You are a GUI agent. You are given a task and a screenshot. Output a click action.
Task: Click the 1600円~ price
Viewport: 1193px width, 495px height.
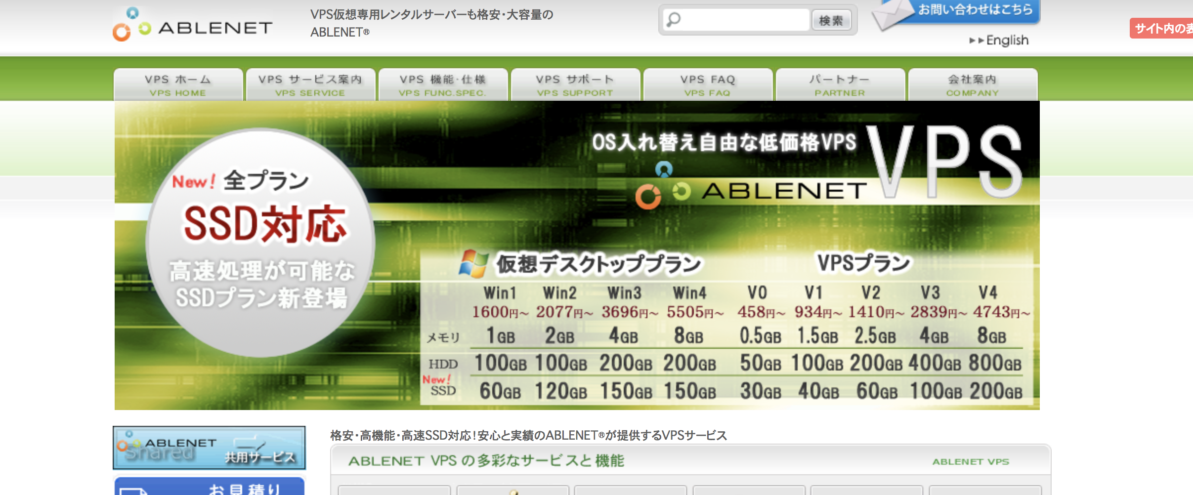tap(500, 312)
